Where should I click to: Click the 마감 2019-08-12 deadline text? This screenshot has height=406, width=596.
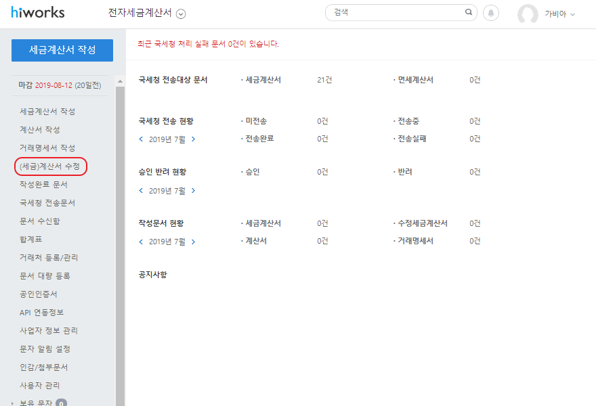click(60, 85)
